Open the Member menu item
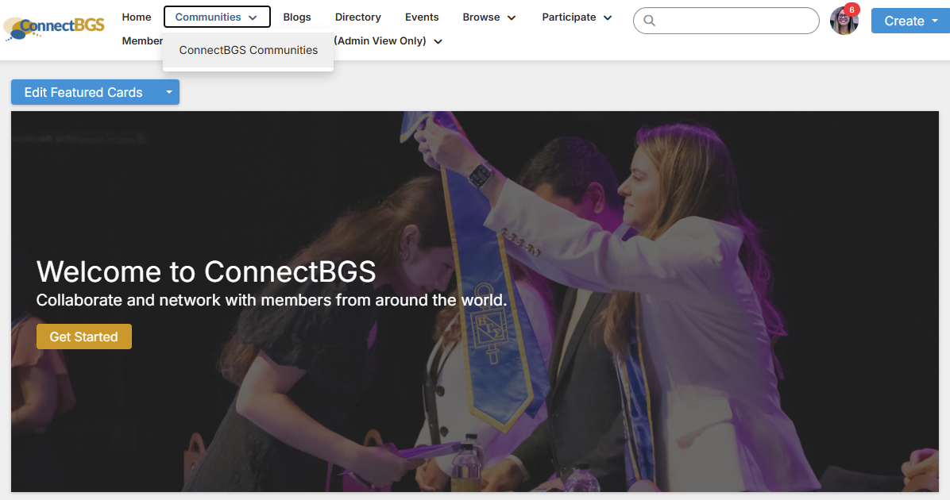The image size is (950, 500). pos(142,41)
